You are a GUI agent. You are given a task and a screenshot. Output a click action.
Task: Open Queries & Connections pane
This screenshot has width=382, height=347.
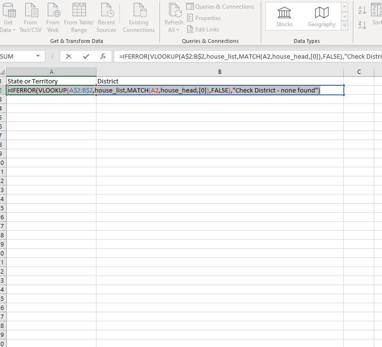tap(220, 7)
